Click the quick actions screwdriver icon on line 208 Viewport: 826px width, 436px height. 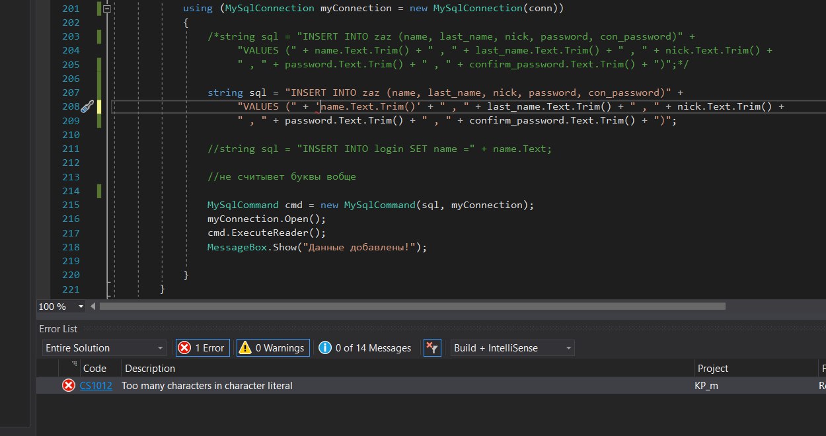point(87,107)
